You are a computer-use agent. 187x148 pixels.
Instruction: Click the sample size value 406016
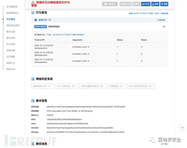tap(50, 115)
